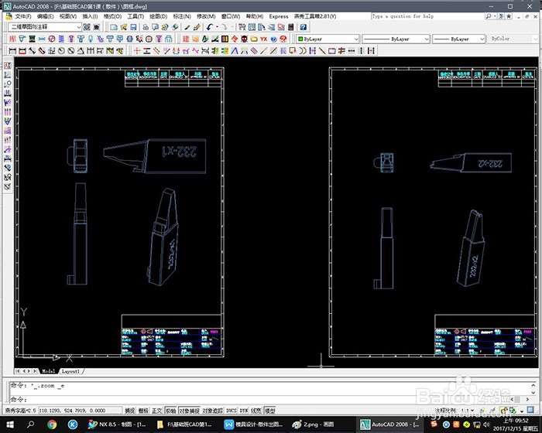The image size is (542, 433).
Task: Click the Windows Start button
Action: click(10, 424)
